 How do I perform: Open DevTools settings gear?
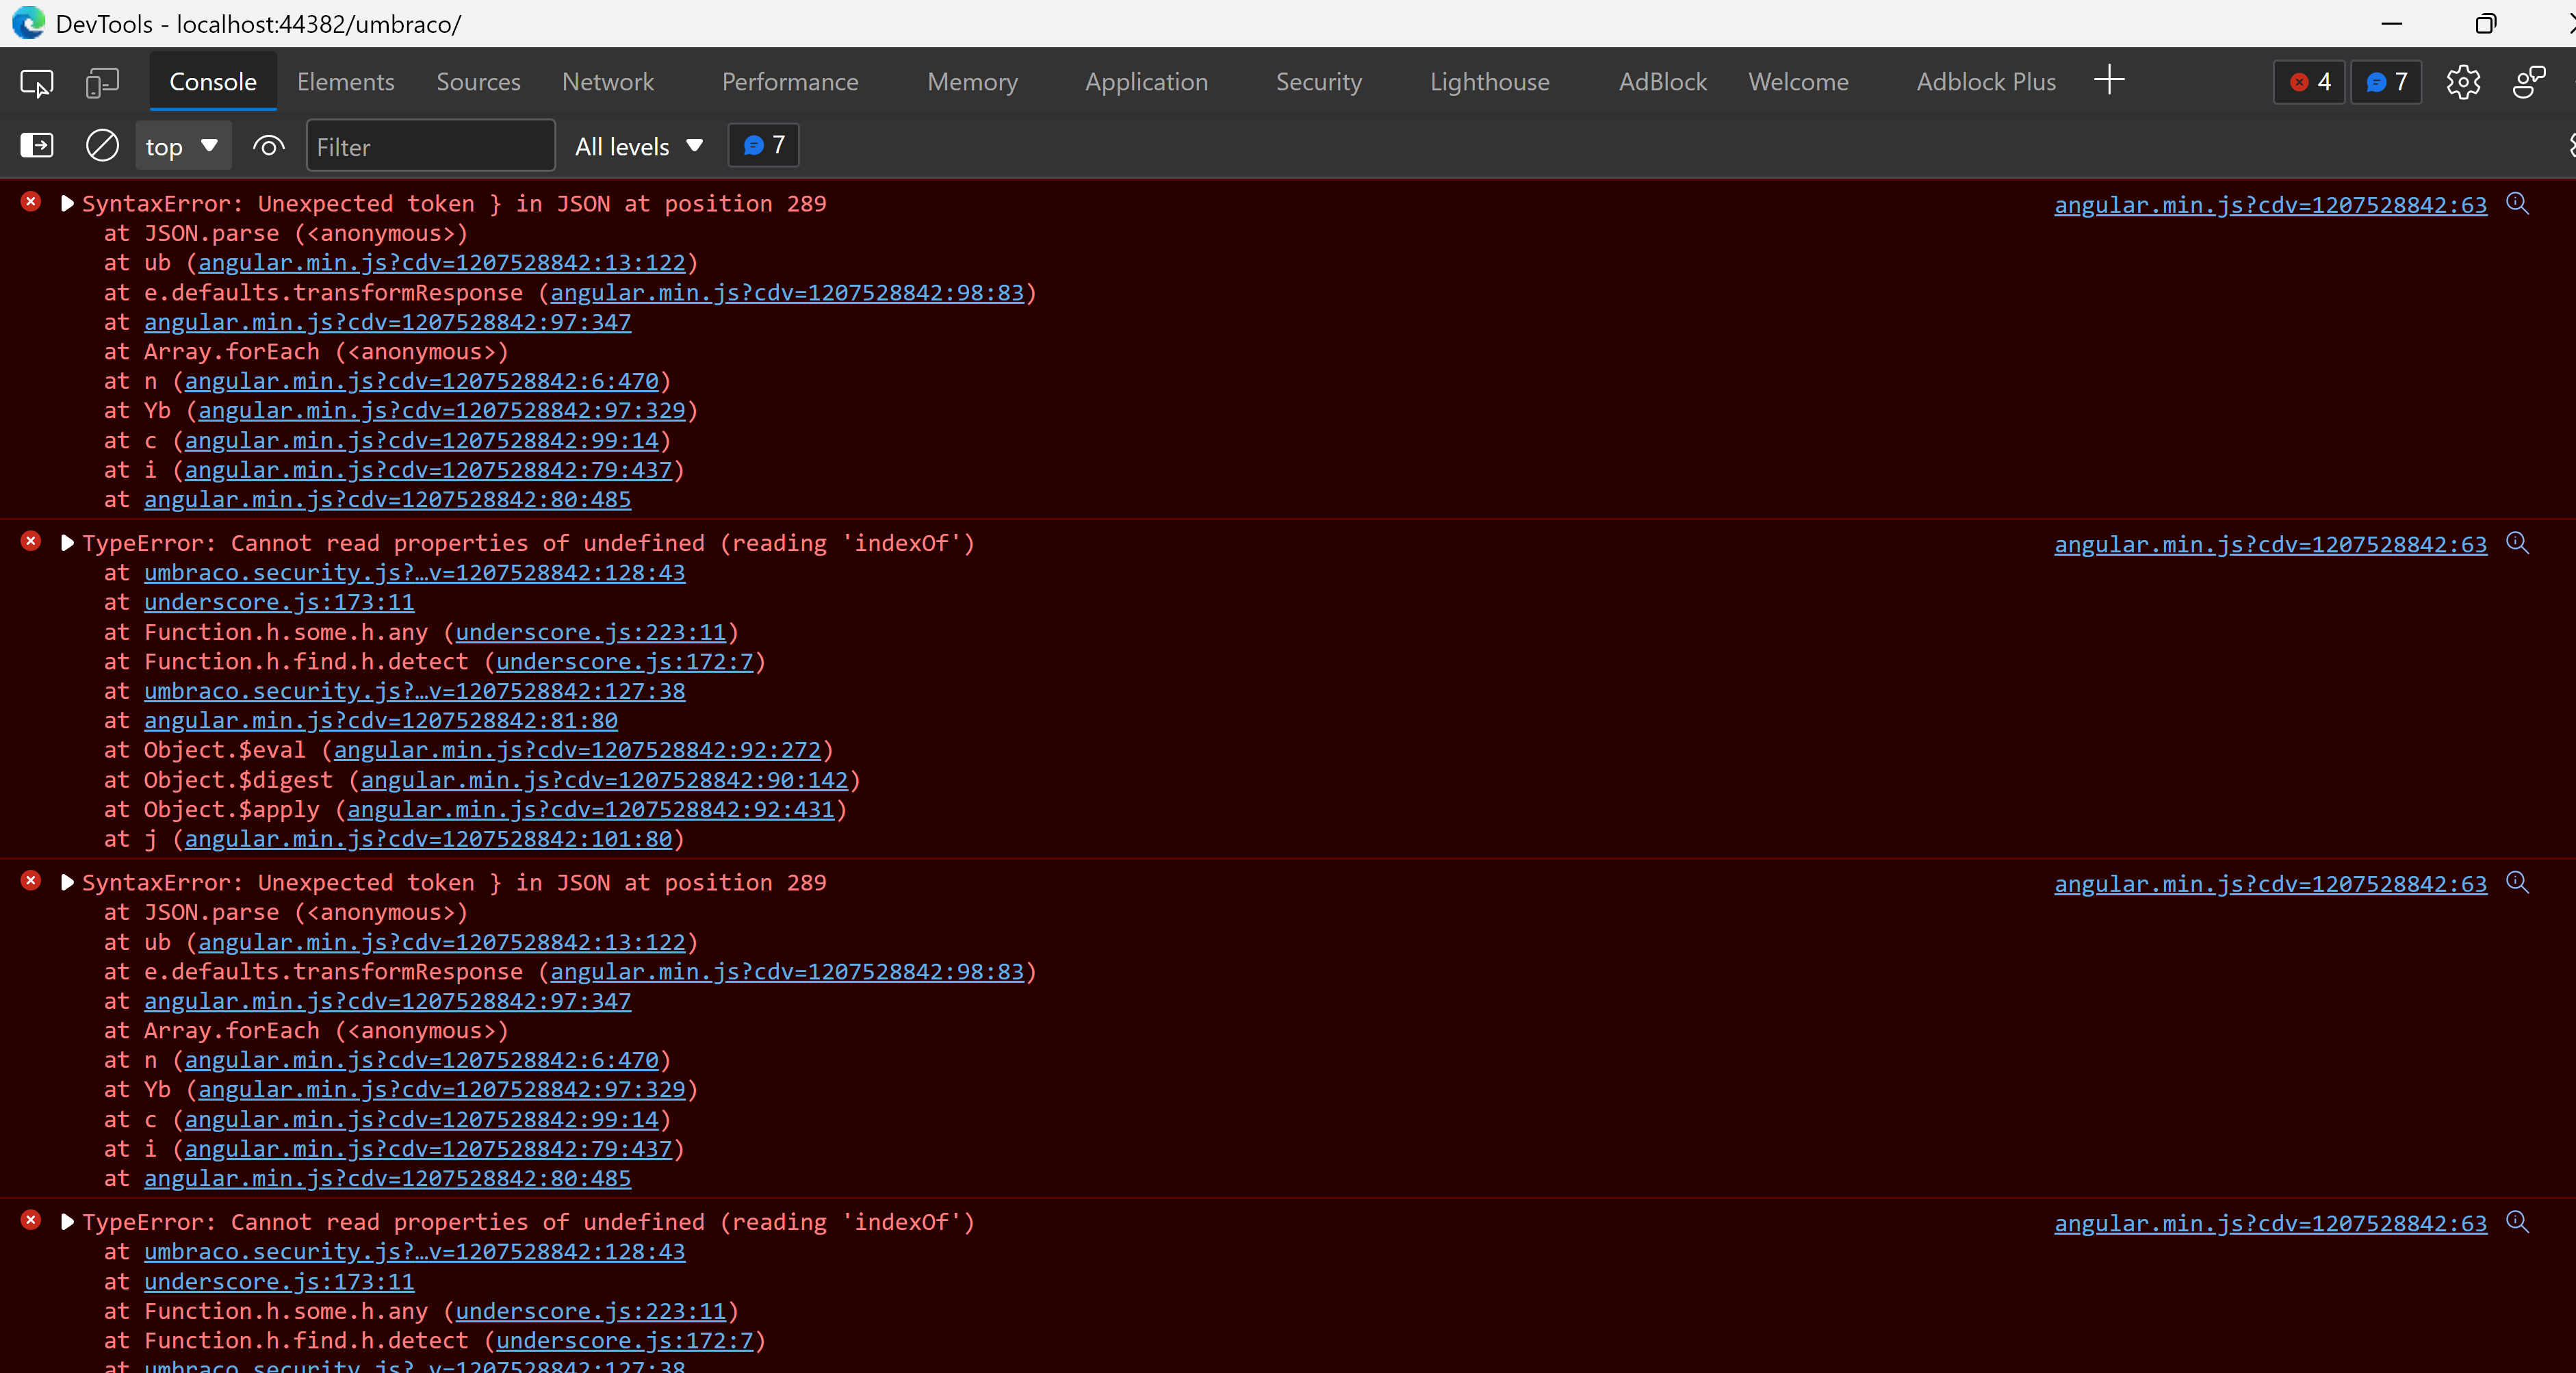pos(2463,82)
